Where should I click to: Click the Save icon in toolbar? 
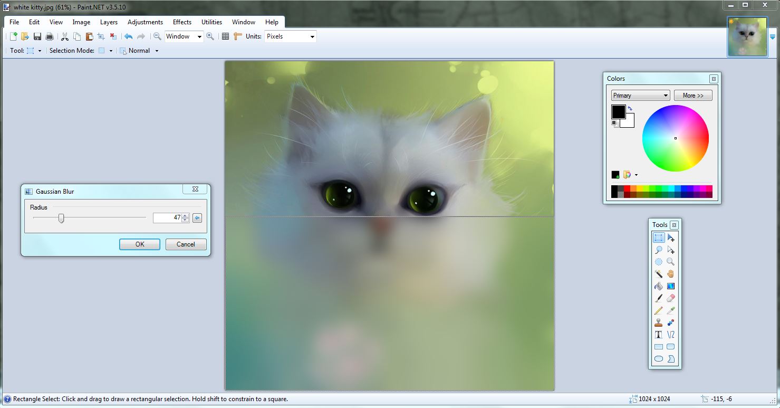[37, 36]
